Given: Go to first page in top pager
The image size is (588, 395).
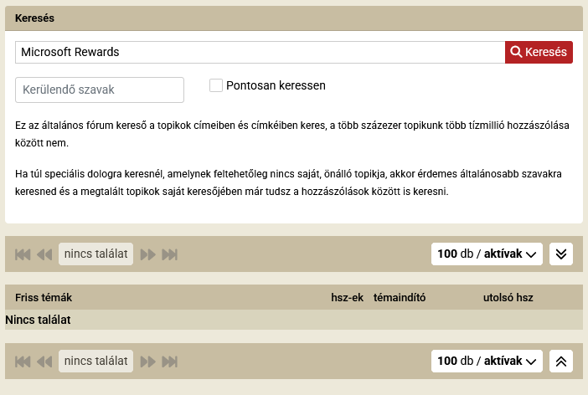Looking at the screenshot, I should (23, 254).
